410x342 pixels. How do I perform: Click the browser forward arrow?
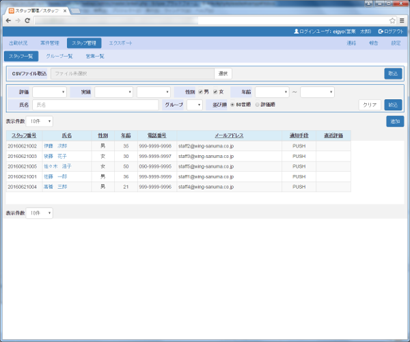18,21
